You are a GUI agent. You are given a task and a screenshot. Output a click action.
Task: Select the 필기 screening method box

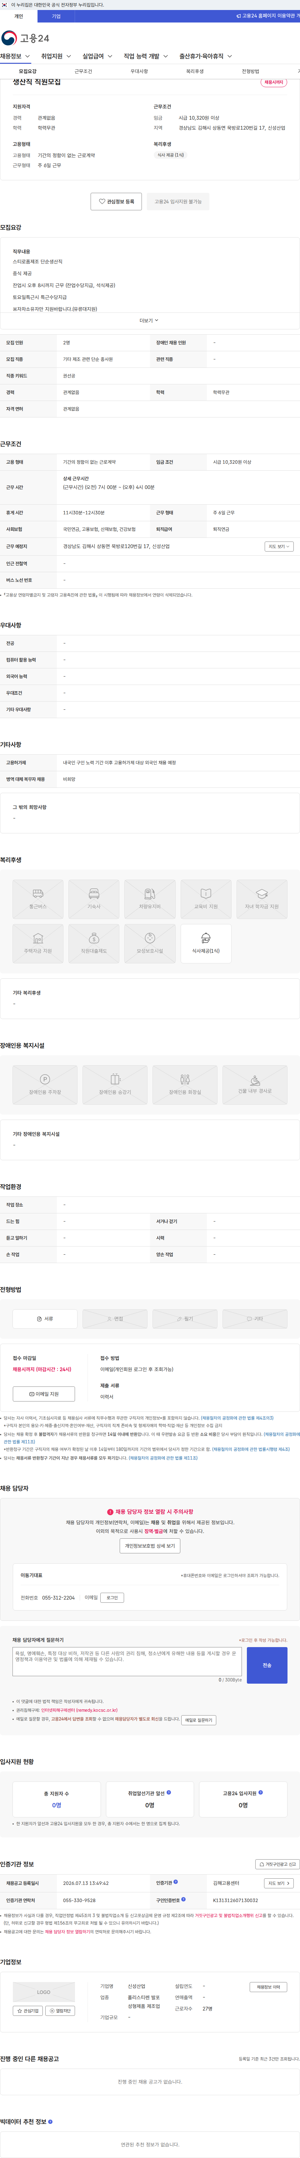pyautogui.click(x=185, y=1319)
